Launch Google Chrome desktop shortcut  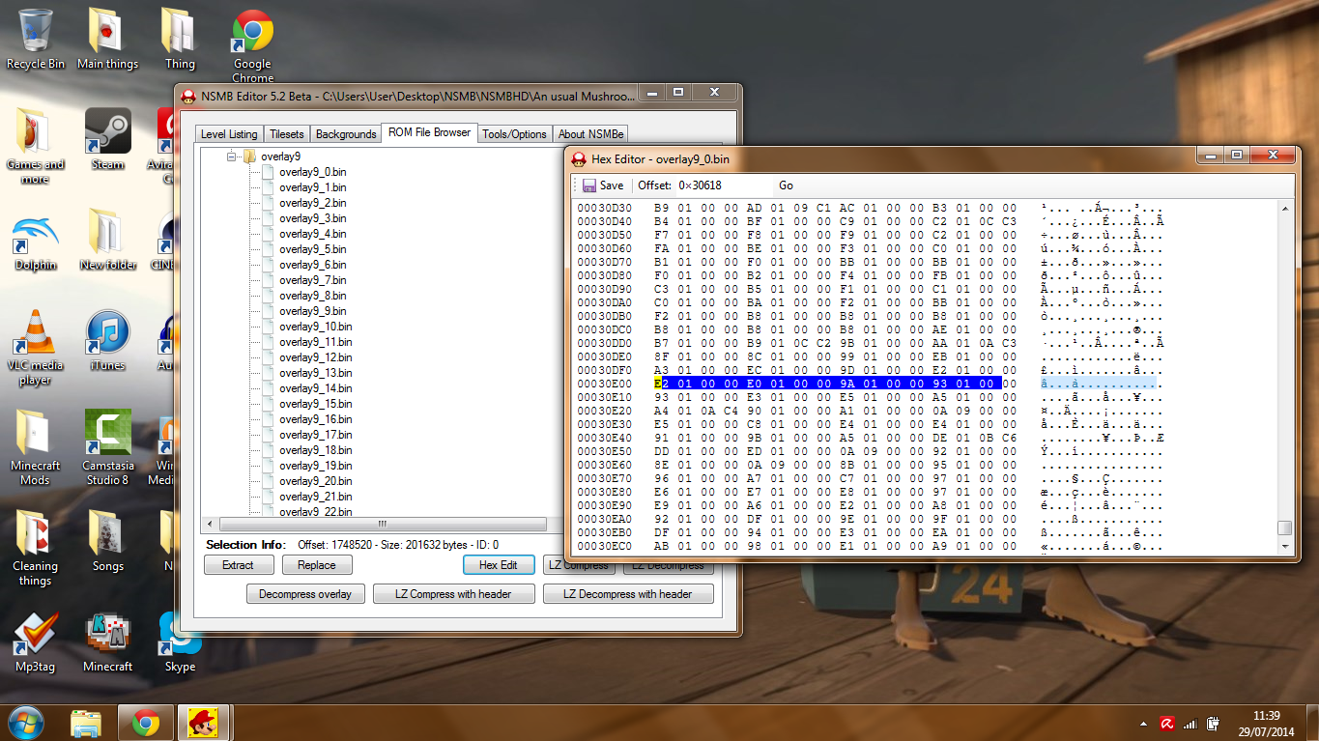pyautogui.click(x=252, y=45)
